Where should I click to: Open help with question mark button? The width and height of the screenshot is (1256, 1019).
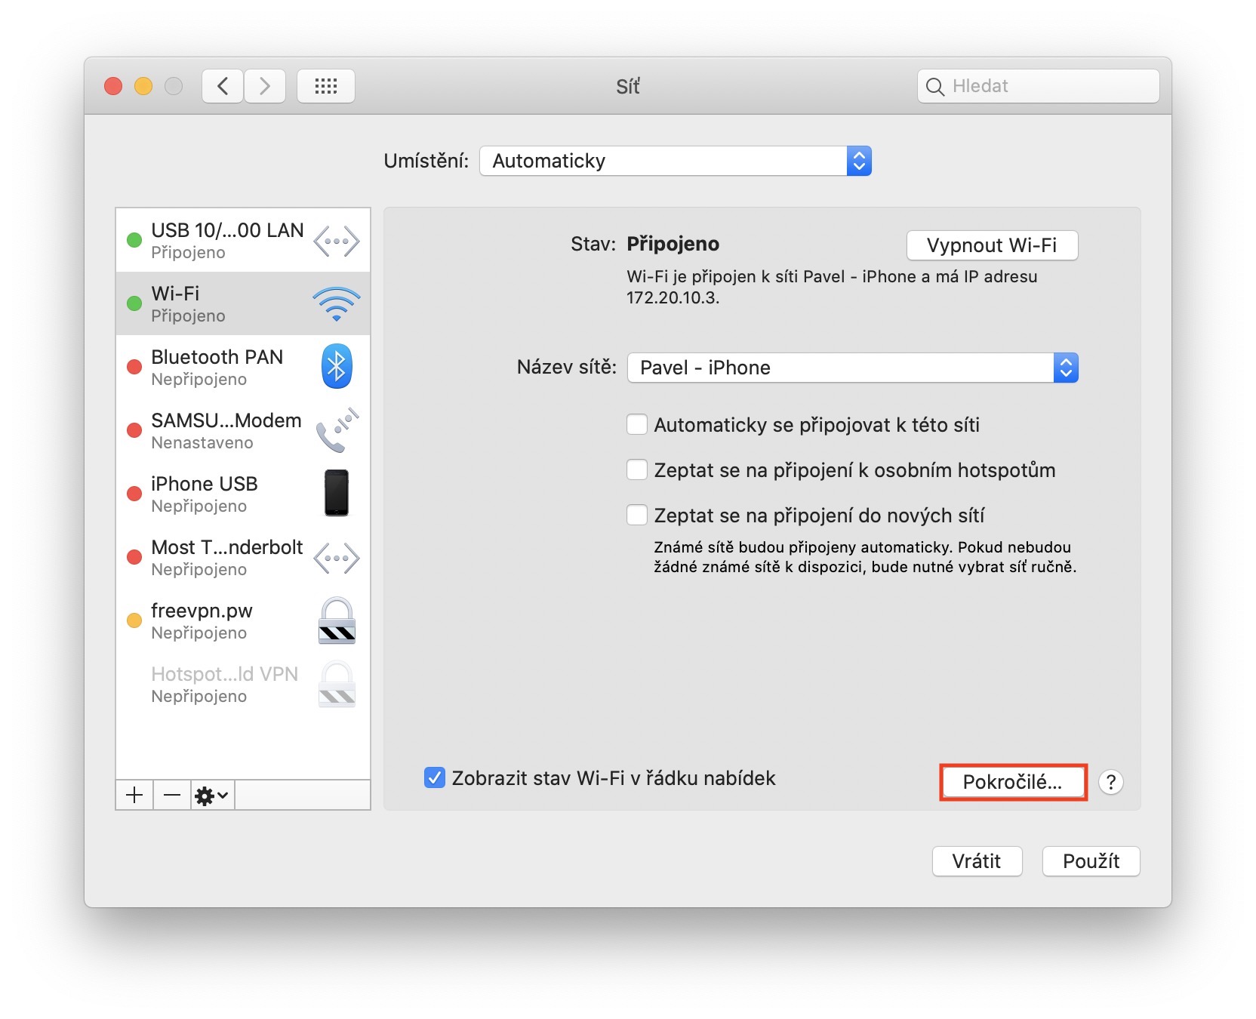click(1111, 782)
